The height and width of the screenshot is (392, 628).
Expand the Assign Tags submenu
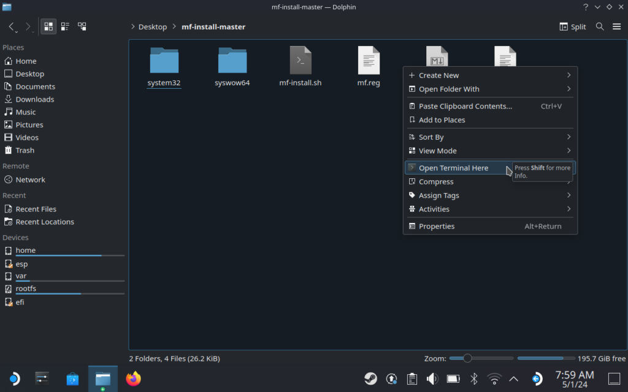click(490, 195)
